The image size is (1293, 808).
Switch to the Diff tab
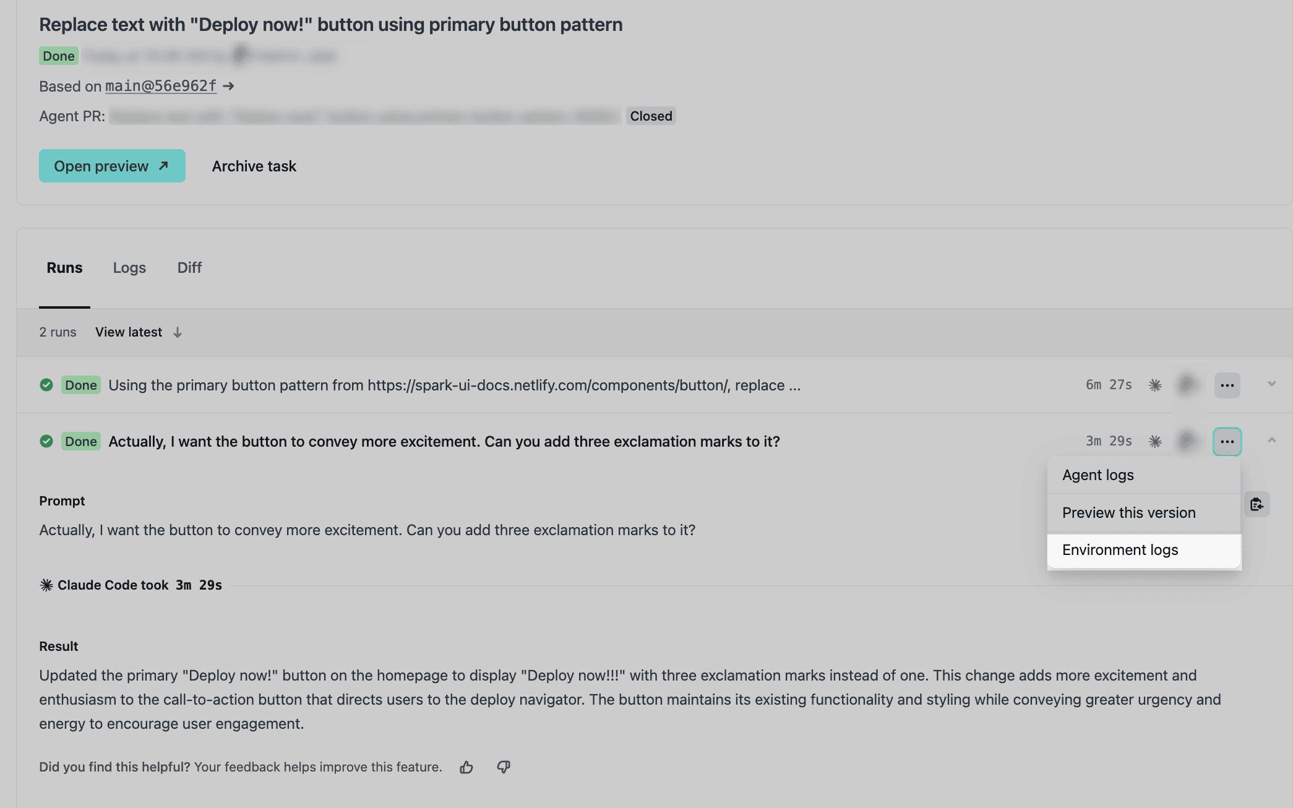coord(189,268)
